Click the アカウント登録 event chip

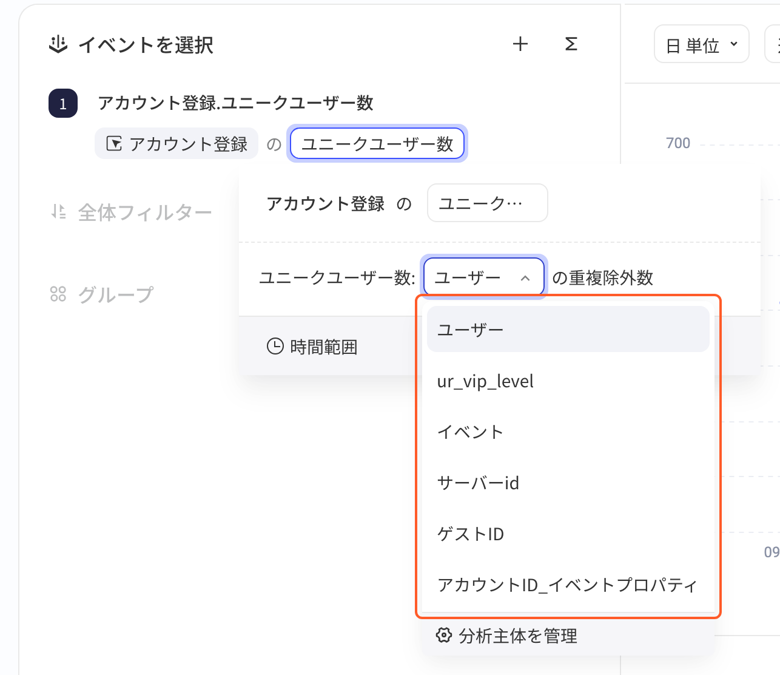click(177, 144)
